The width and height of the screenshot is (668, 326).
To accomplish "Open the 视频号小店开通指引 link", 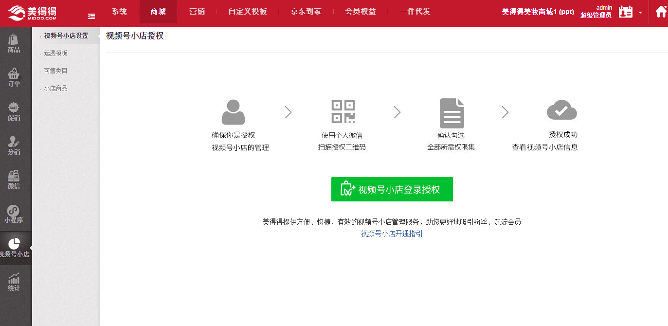I will 392,234.
